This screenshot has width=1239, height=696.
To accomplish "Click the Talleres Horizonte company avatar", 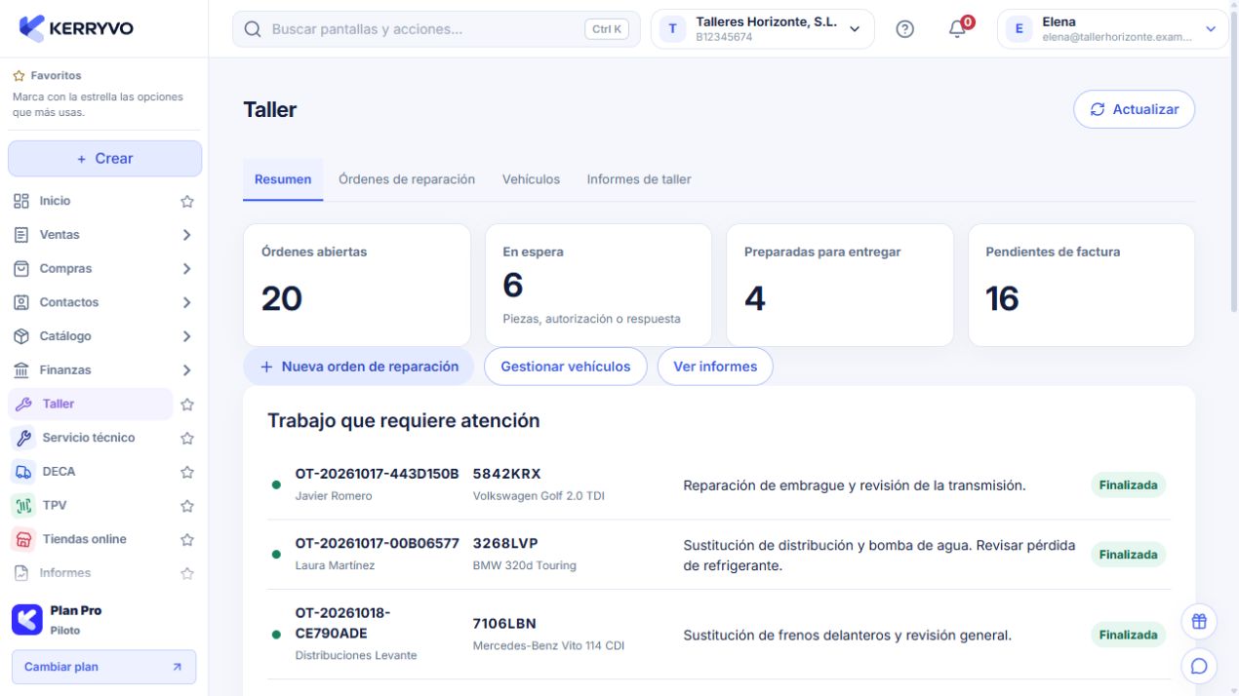I will (672, 29).
